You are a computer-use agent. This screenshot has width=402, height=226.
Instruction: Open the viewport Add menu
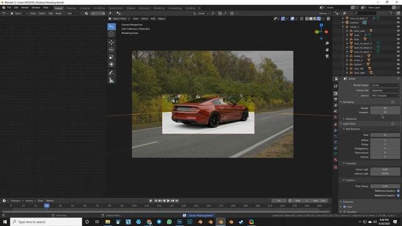click(x=153, y=19)
